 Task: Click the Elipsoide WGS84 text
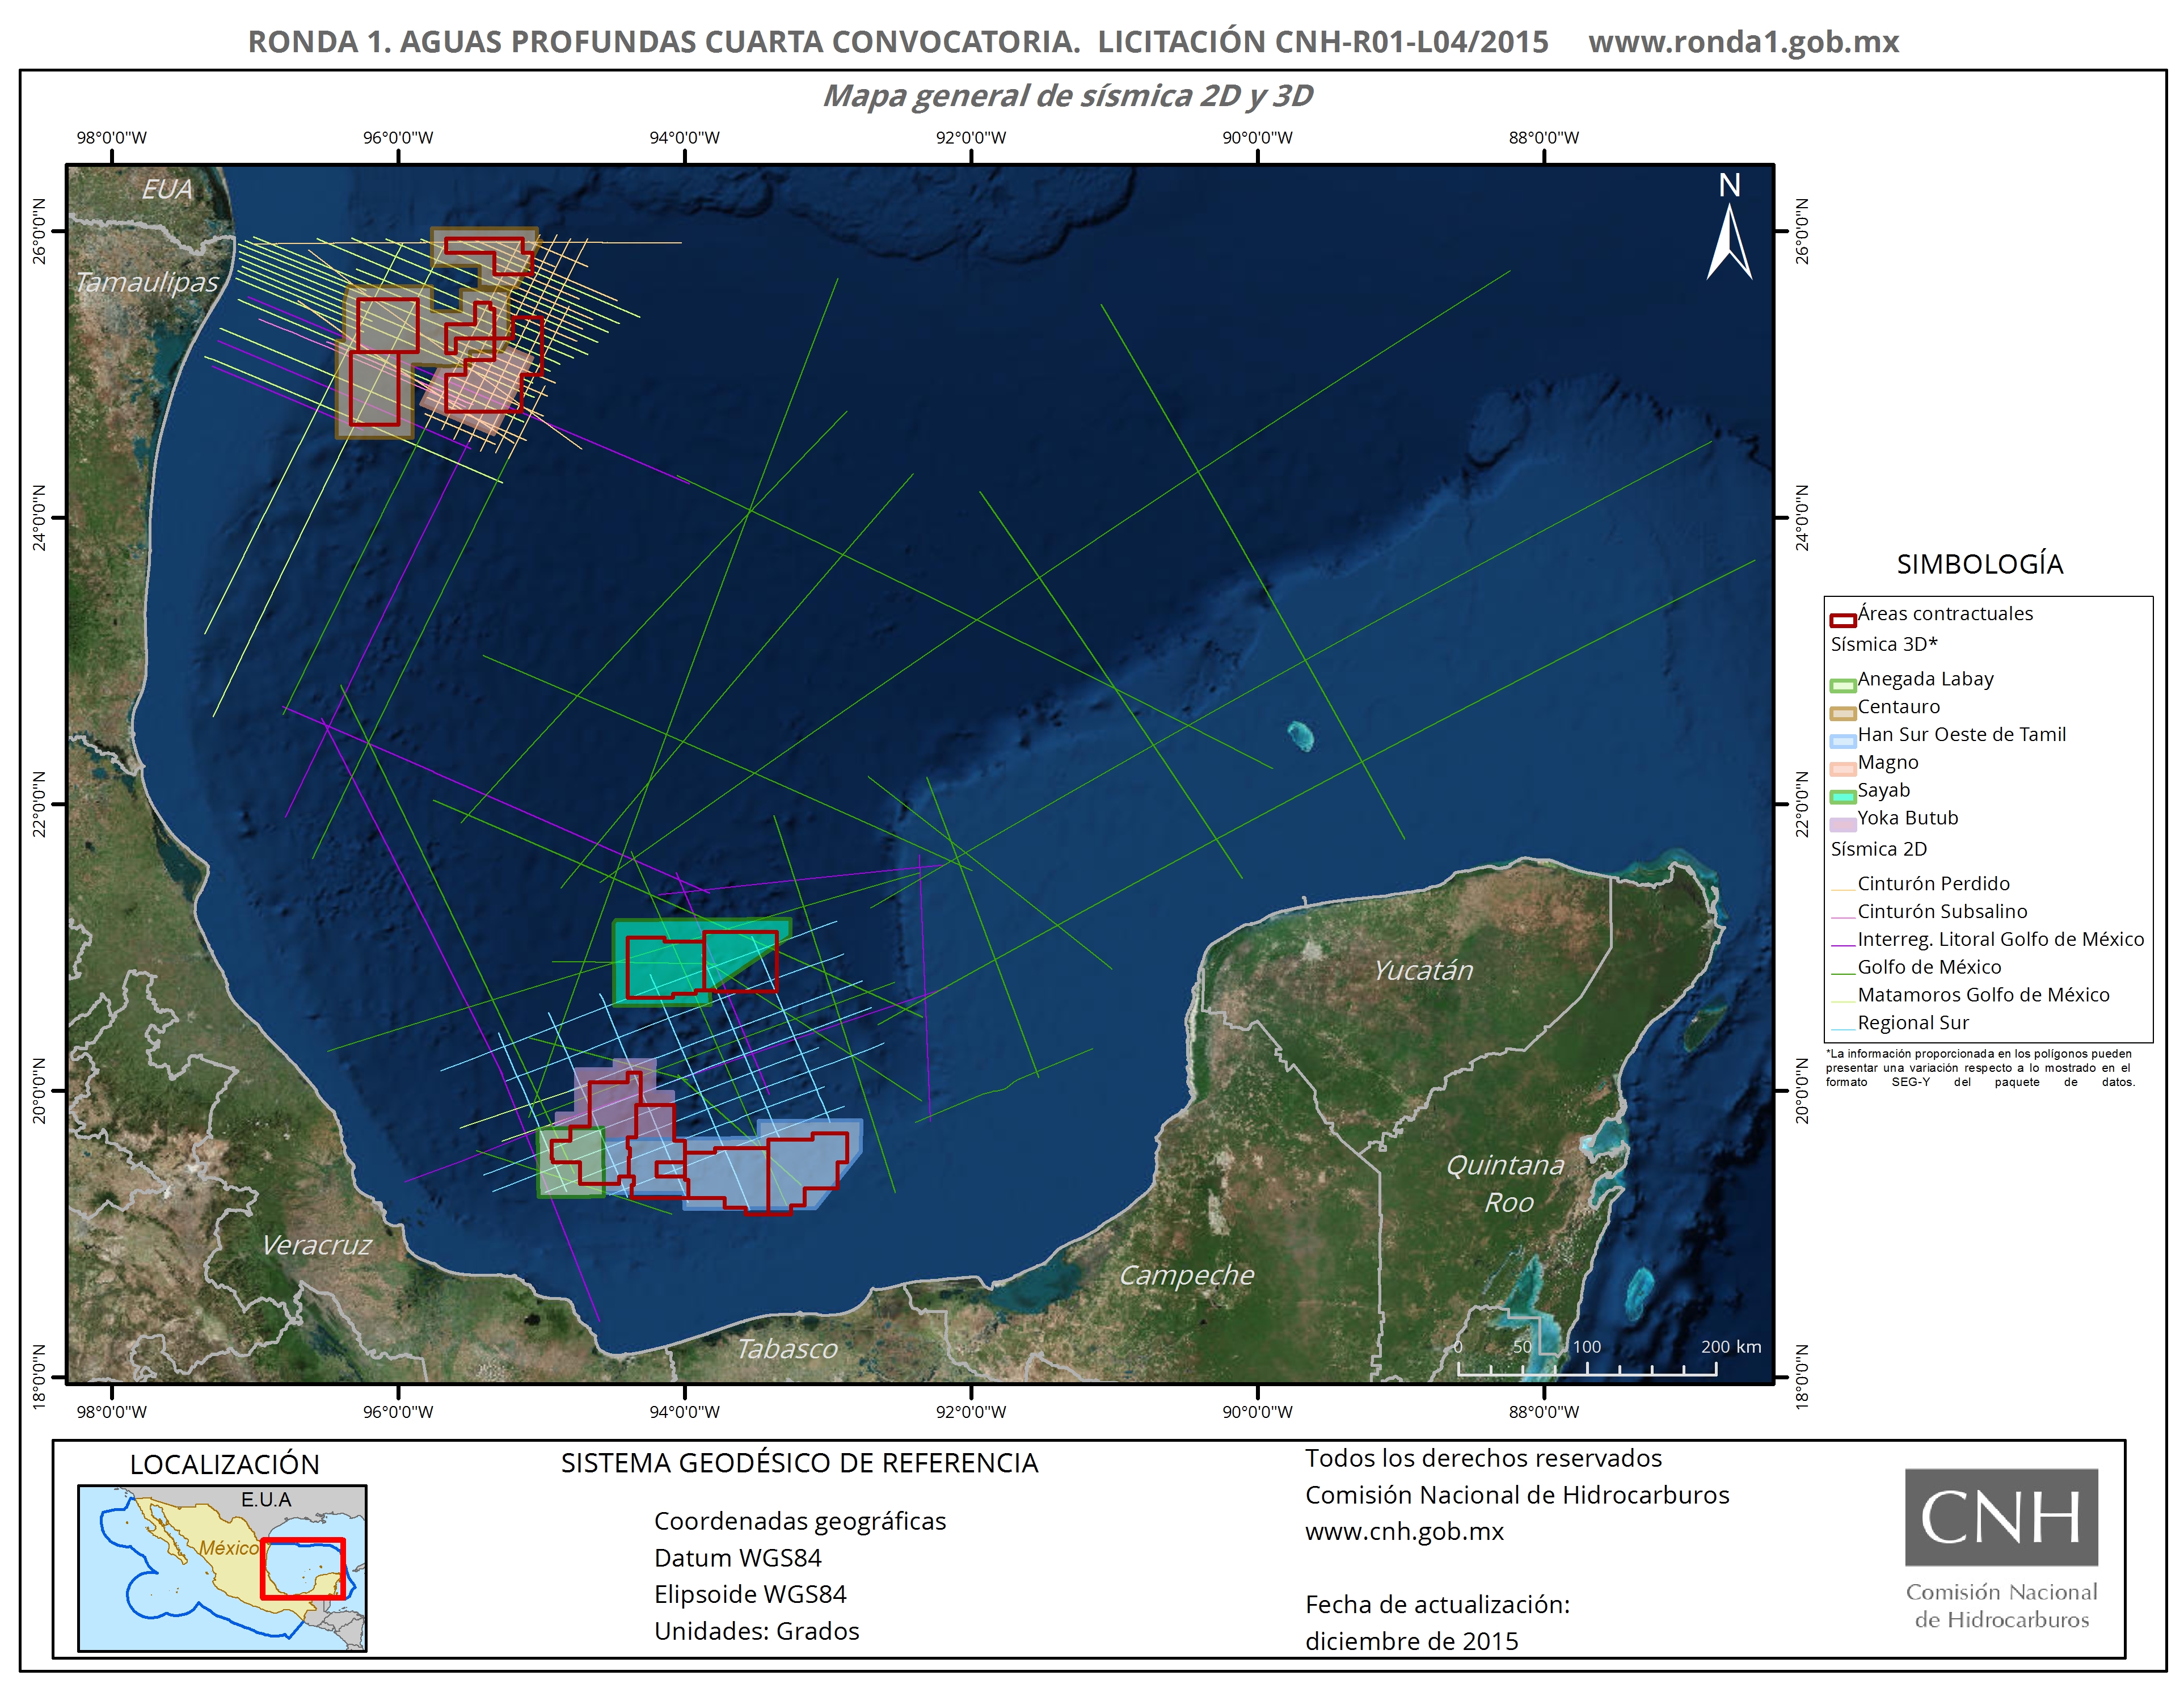[x=750, y=1594]
